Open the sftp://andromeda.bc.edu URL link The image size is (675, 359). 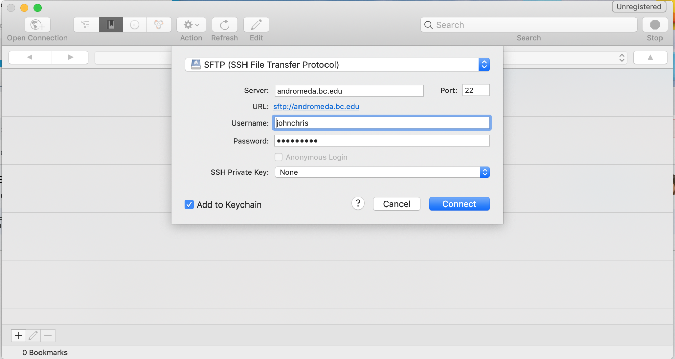(x=316, y=107)
